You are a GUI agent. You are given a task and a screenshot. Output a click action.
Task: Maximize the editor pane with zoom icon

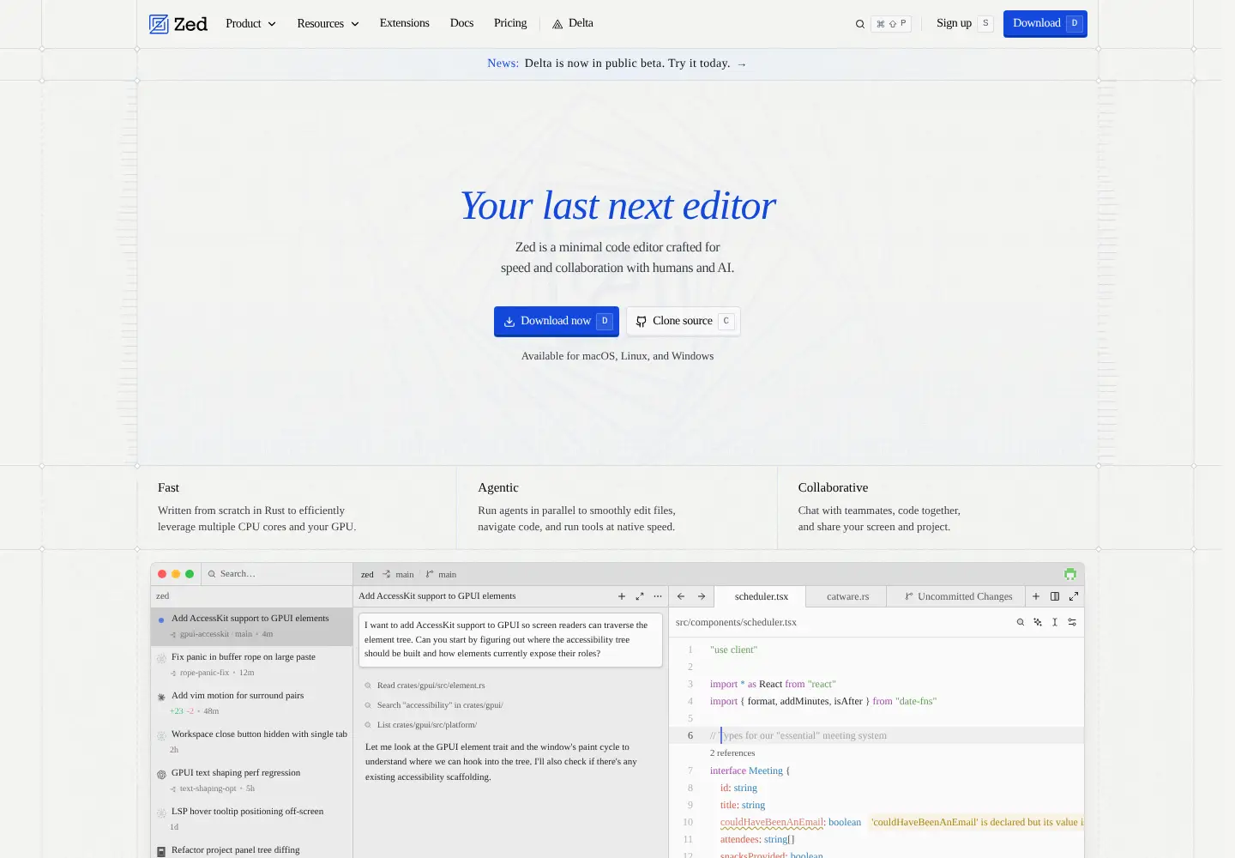click(x=1074, y=596)
